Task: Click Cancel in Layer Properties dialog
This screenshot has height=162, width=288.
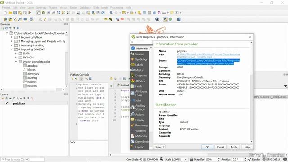Action: point(220,147)
